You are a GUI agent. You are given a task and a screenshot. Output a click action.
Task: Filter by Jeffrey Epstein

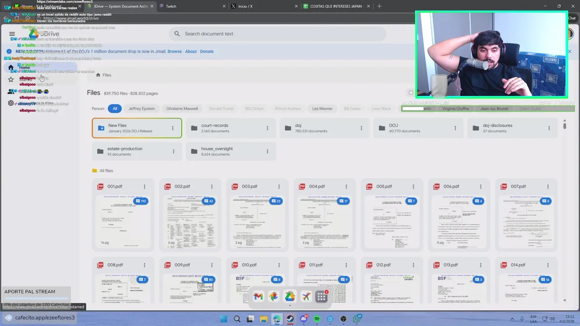(x=141, y=109)
